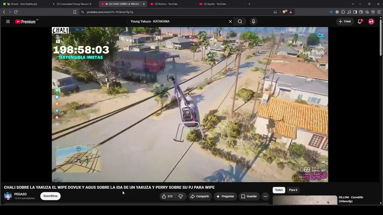Click the video player to pause
Viewport: 383px width, 215px height.
190,105
